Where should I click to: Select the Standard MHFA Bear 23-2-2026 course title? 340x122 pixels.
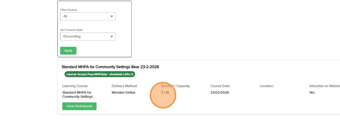click(110, 67)
